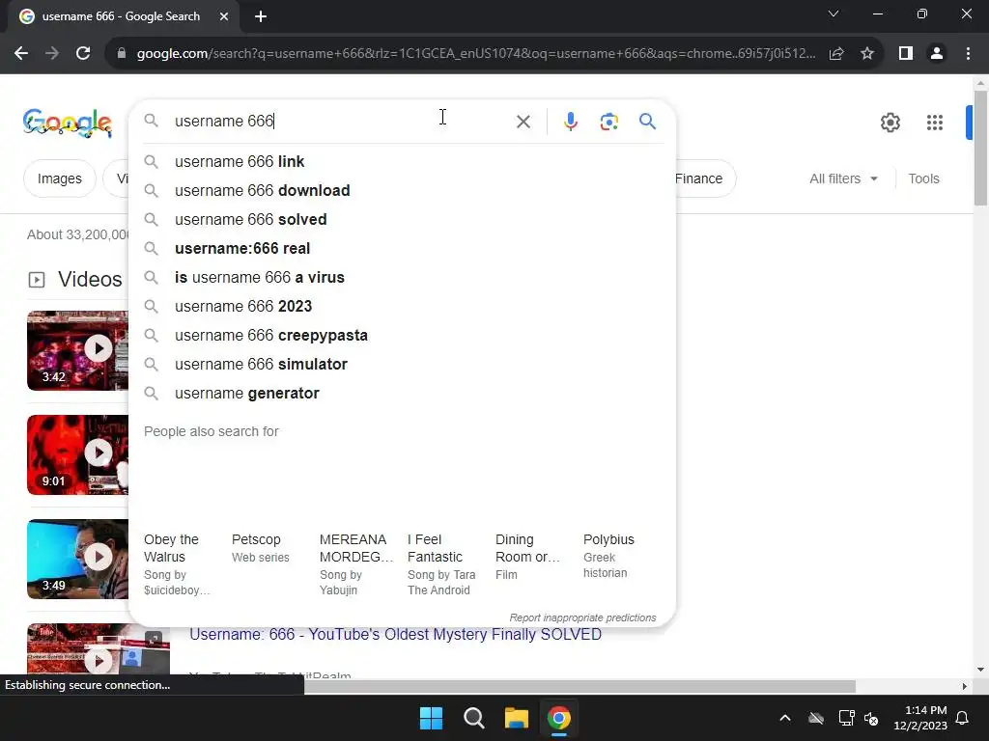
Task: Select suggestion 'username:666 real'
Action: (403, 249)
